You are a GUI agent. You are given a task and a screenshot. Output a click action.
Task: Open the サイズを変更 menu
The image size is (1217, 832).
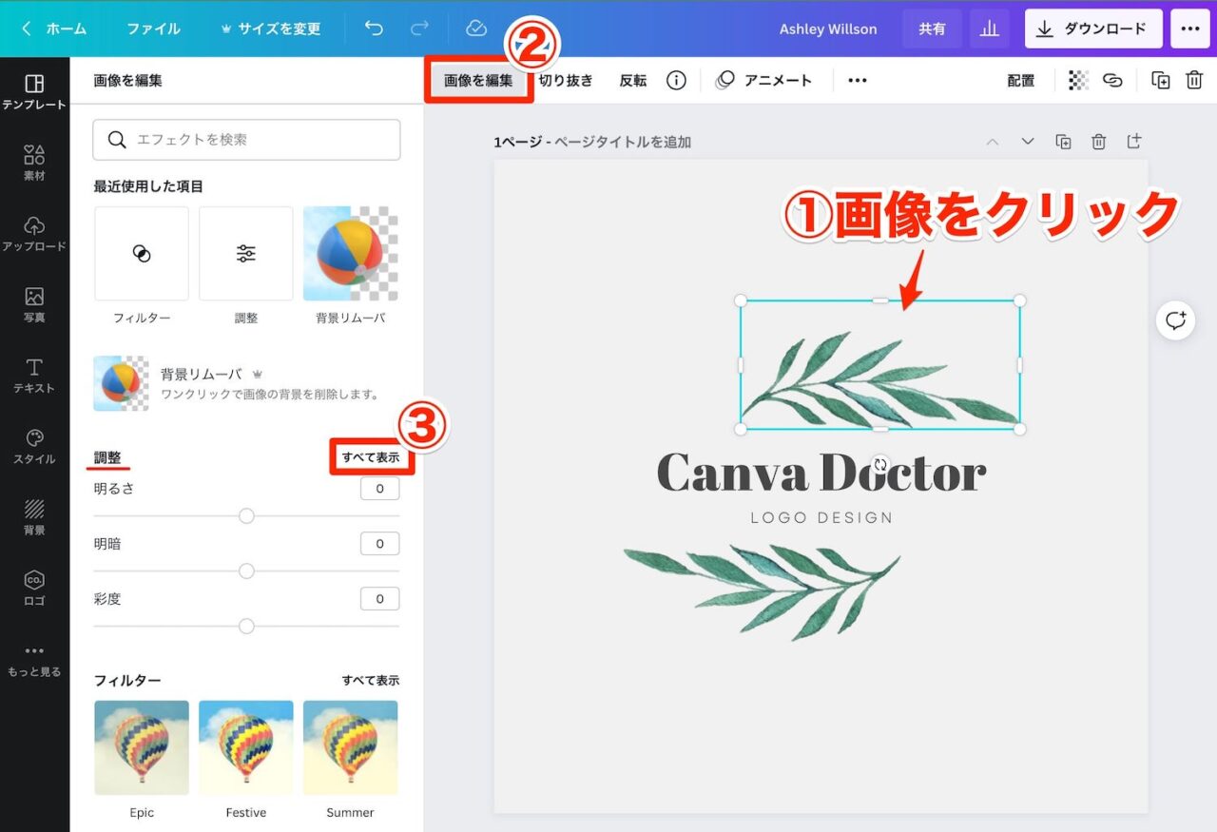270,29
